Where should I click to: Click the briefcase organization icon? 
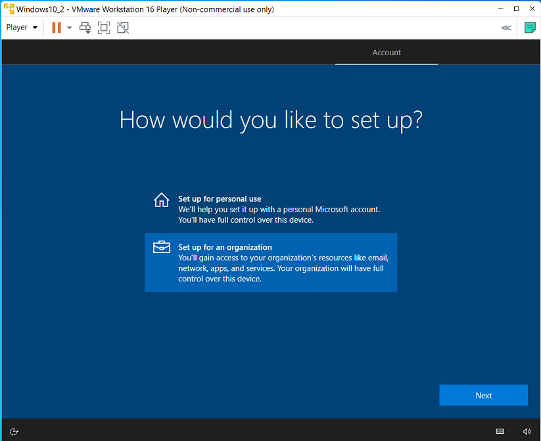pyautogui.click(x=161, y=247)
